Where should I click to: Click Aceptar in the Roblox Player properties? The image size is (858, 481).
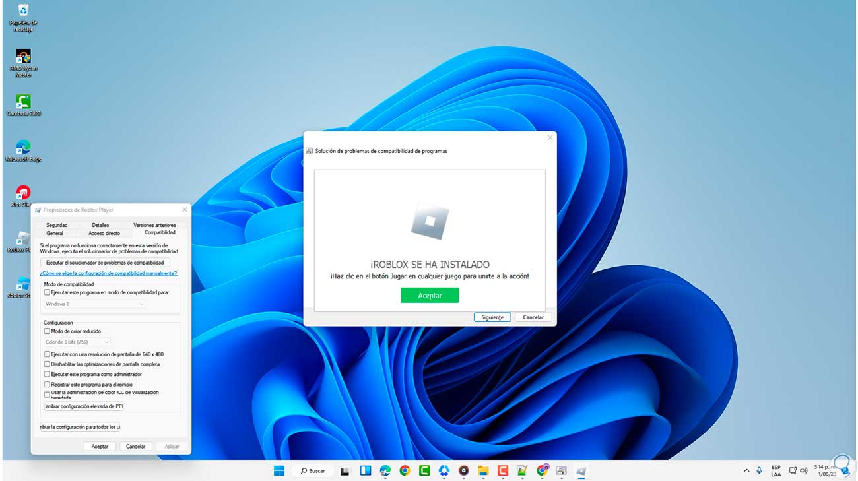[x=100, y=447]
